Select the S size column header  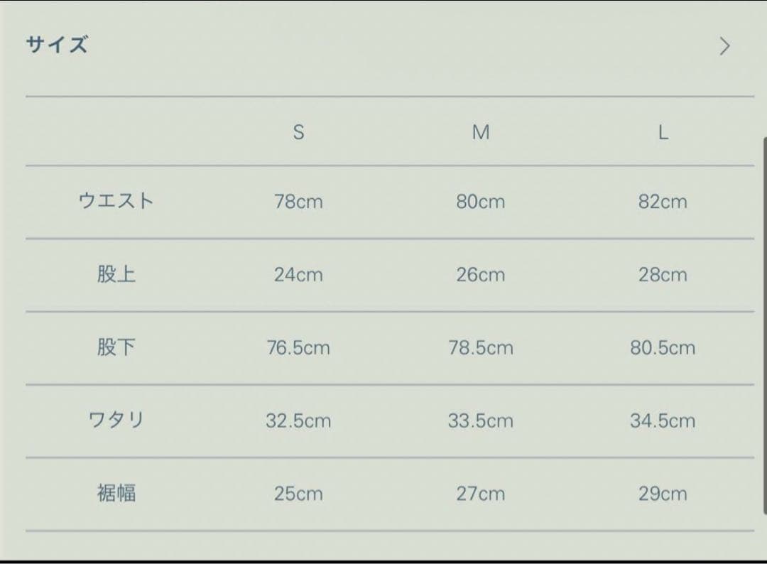coord(298,133)
